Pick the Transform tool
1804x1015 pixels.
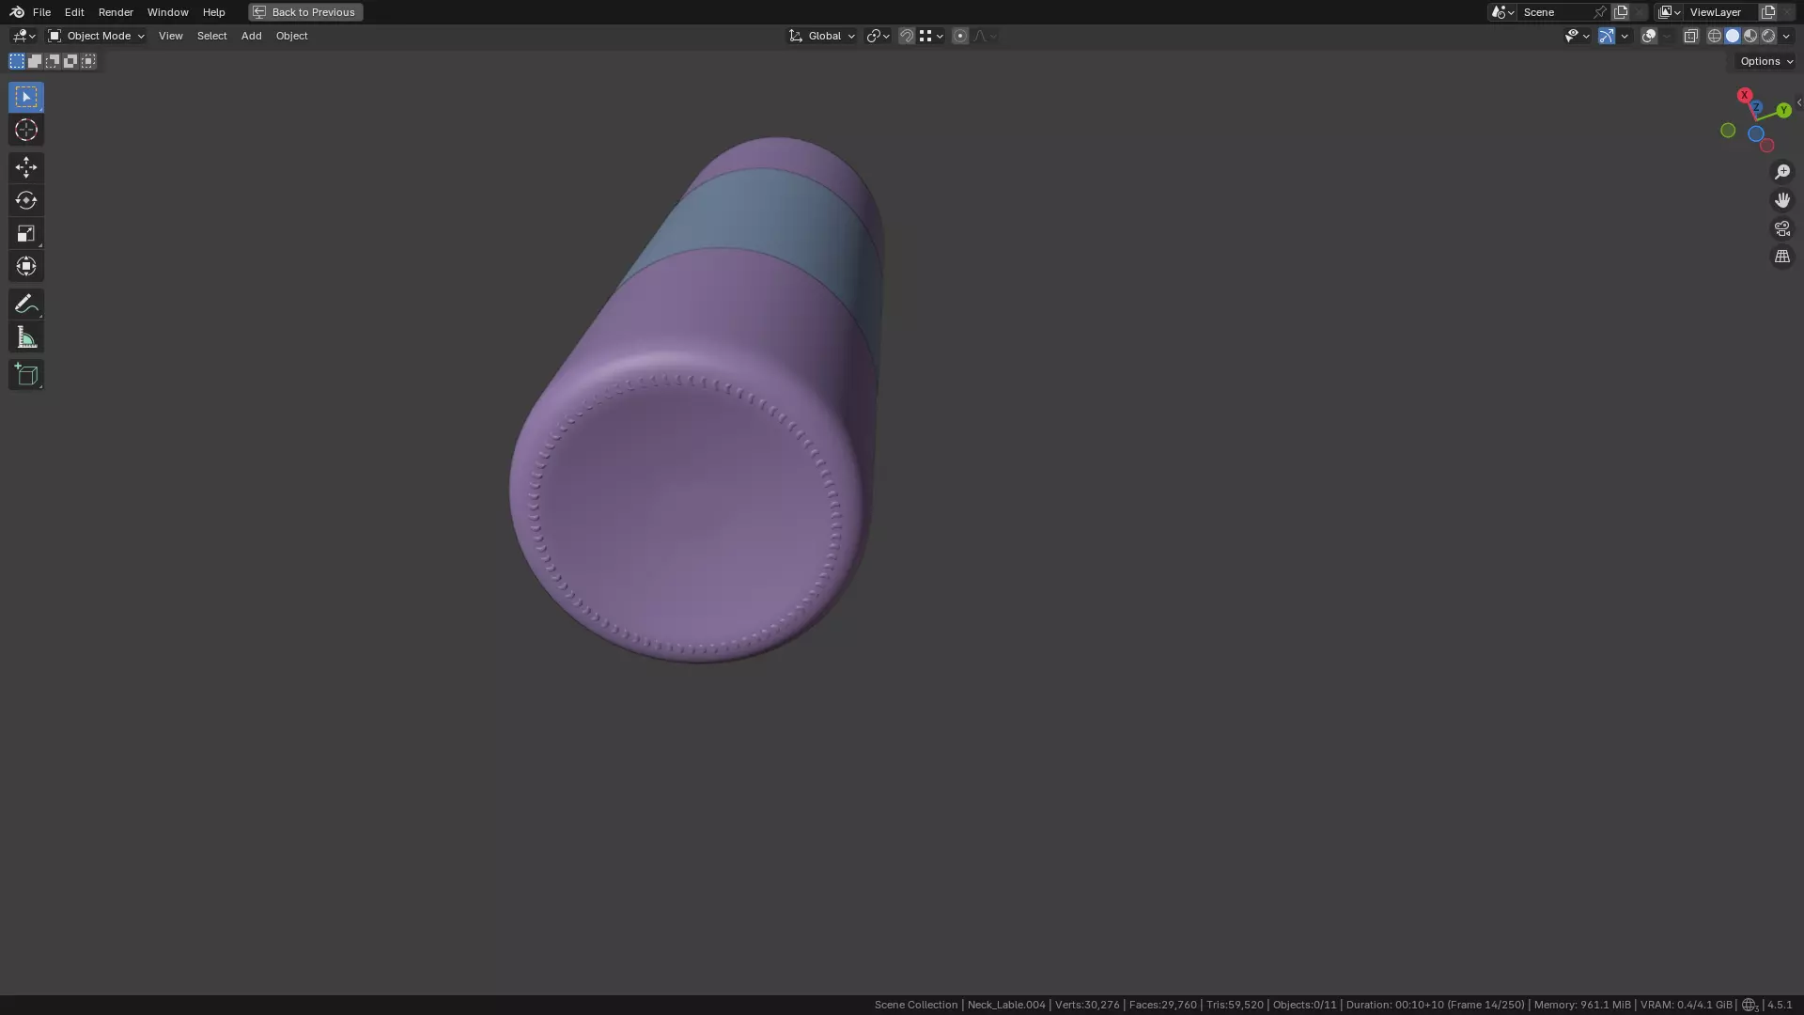(26, 266)
